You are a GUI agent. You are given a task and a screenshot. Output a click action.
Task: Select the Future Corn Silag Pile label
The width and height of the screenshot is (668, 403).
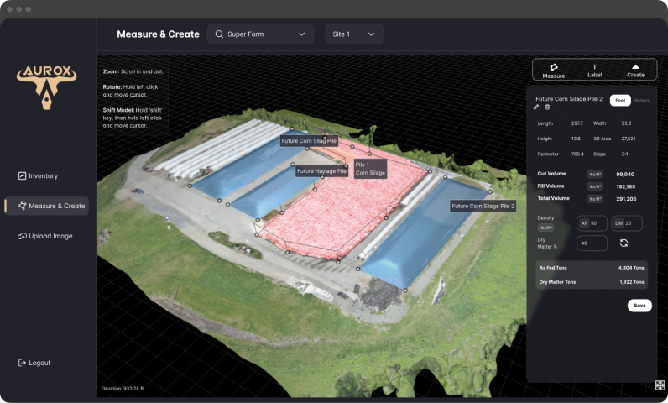pos(309,140)
